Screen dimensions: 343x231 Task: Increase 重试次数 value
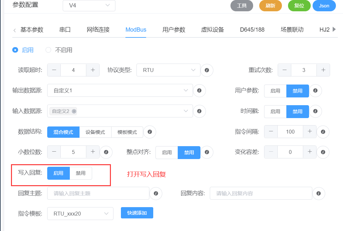323,70
